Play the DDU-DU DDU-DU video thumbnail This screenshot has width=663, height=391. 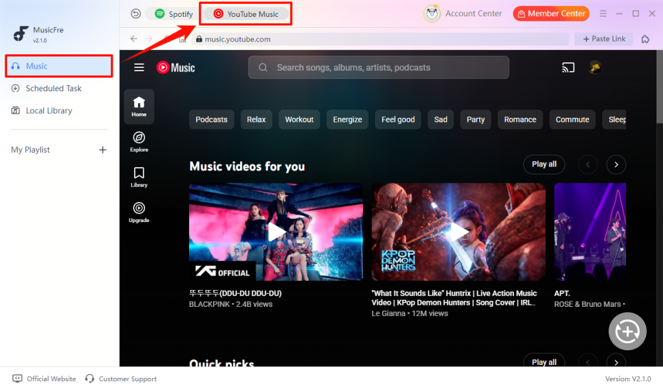pyautogui.click(x=276, y=232)
